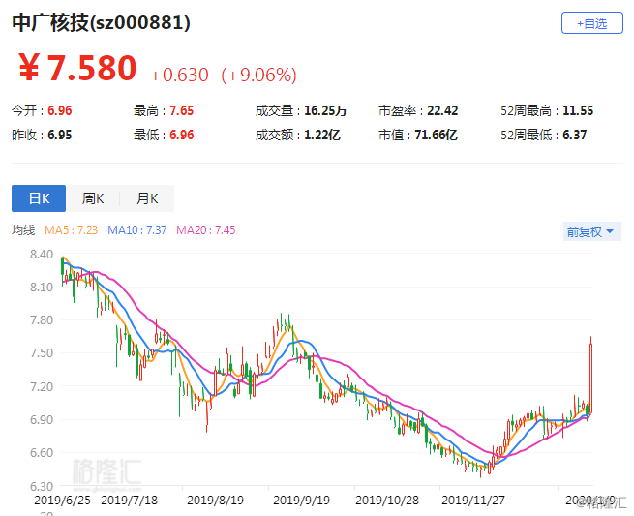The width and height of the screenshot is (634, 516).
Task: Toggle the MA5 moving average legend
Action: point(70,230)
